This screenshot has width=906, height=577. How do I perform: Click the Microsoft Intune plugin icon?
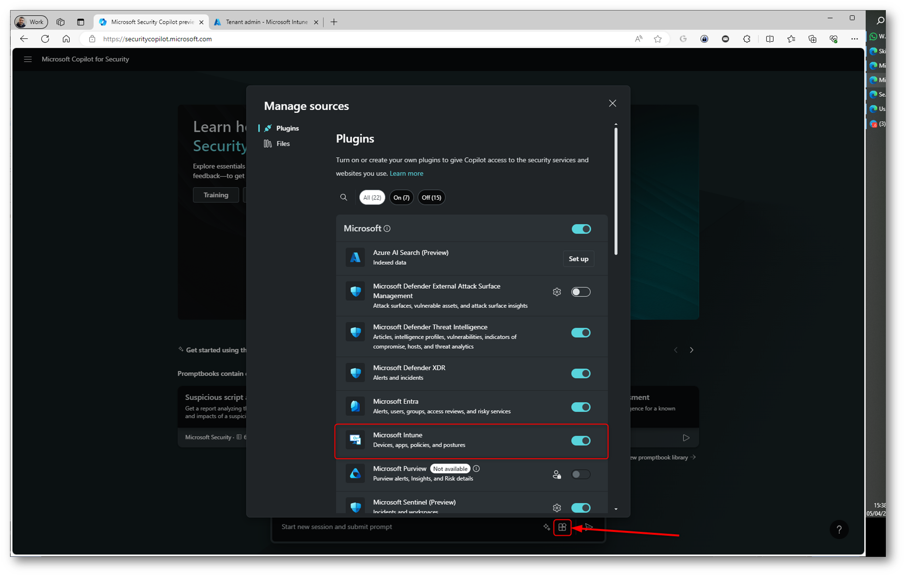point(355,440)
